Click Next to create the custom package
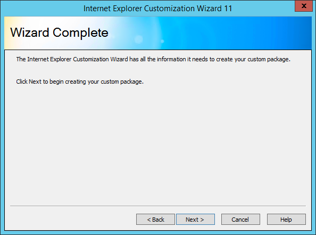Image resolution: width=316 pixels, height=235 pixels. (x=195, y=219)
